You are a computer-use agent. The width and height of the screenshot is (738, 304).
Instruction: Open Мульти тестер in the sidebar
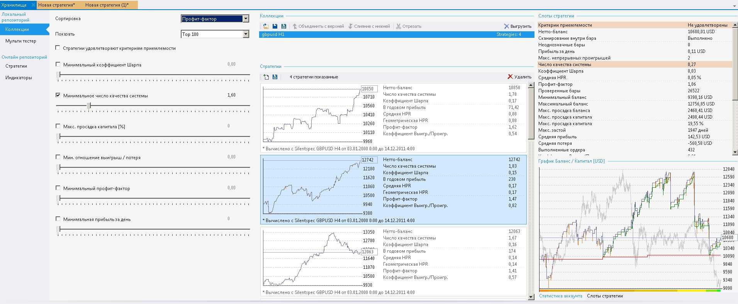point(21,41)
